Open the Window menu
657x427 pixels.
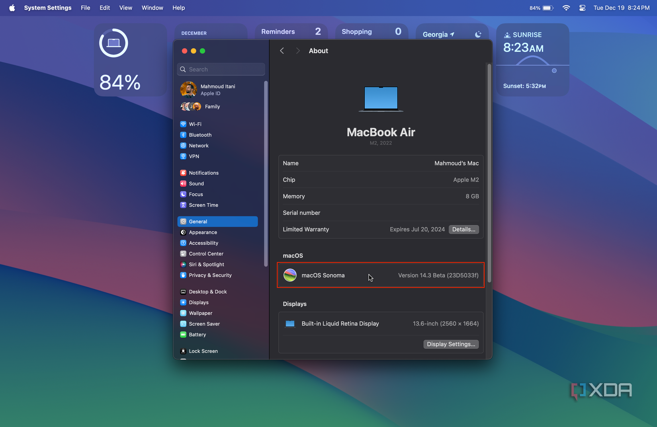[x=153, y=8]
